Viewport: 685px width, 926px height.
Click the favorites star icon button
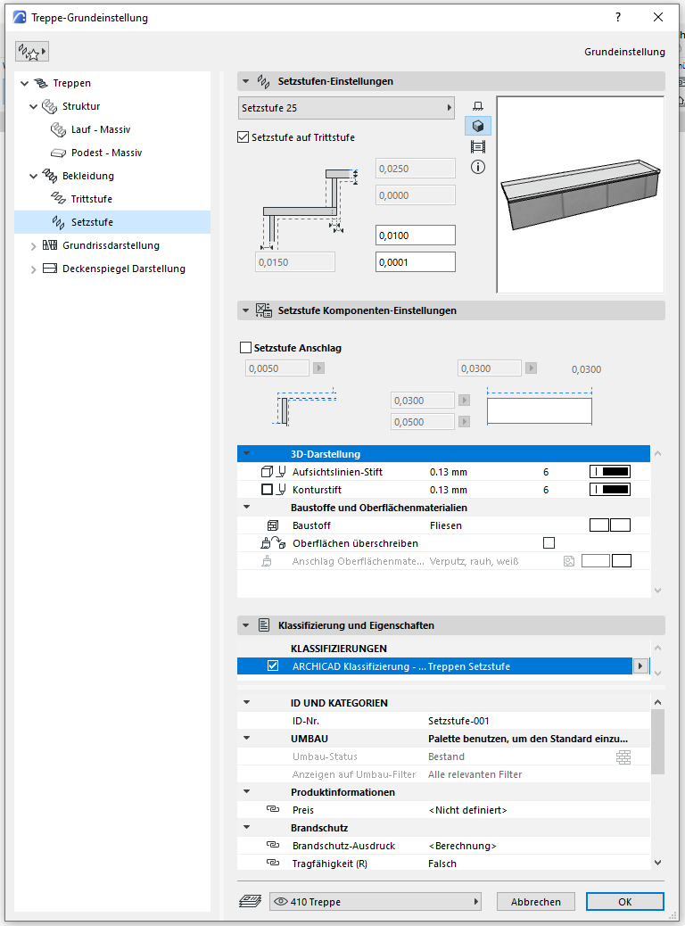pyautogui.click(x=31, y=52)
